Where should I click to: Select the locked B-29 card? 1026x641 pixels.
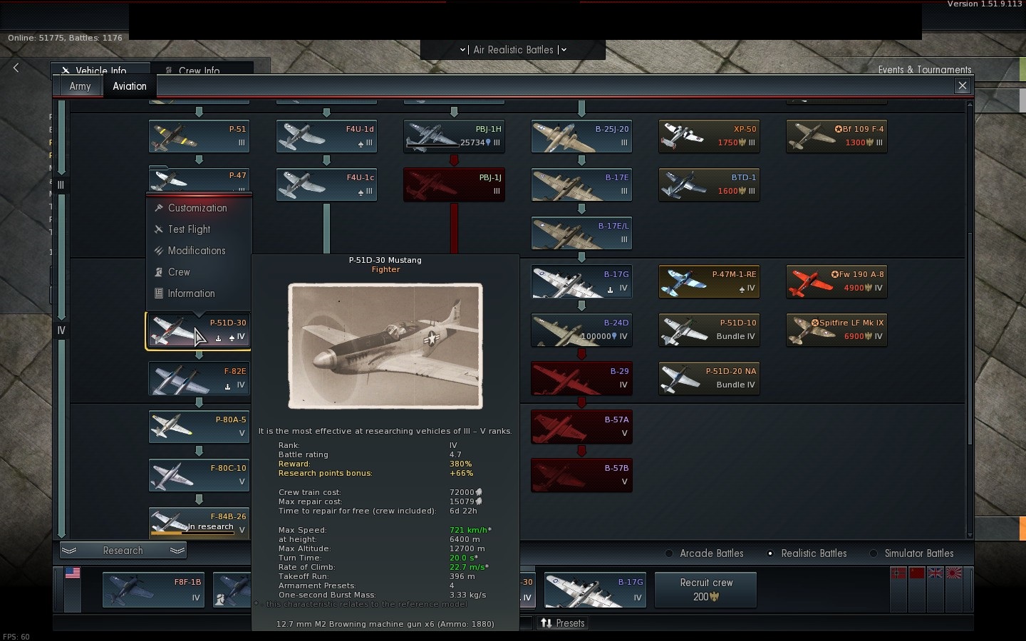[x=581, y=378]
